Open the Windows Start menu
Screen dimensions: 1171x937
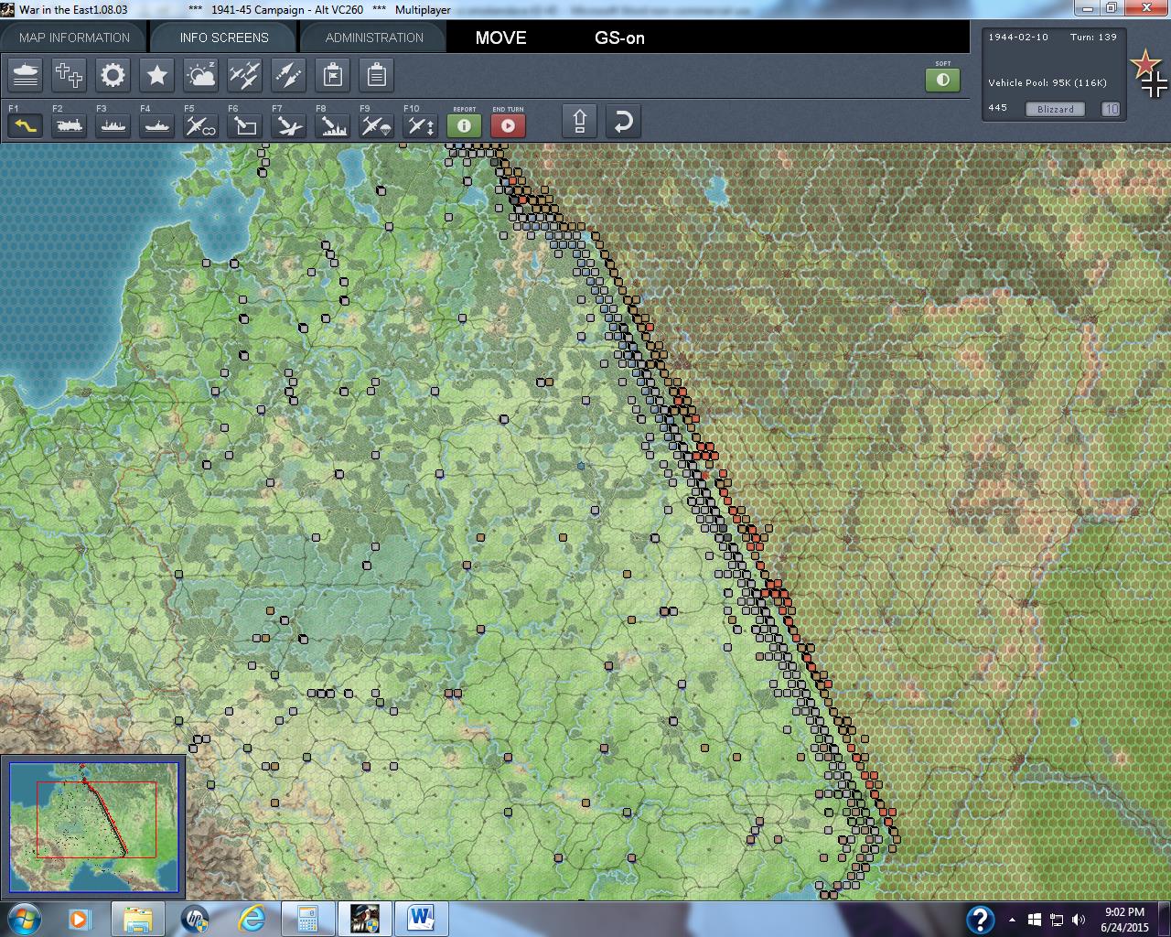point(23,918)
